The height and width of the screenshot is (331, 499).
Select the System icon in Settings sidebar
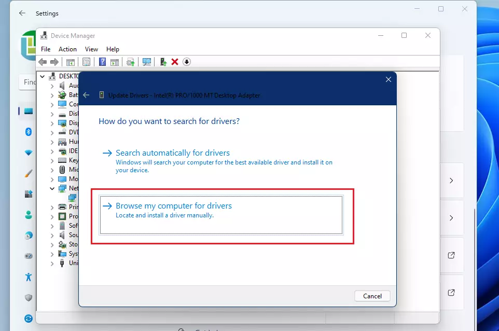tap(29, 111)
